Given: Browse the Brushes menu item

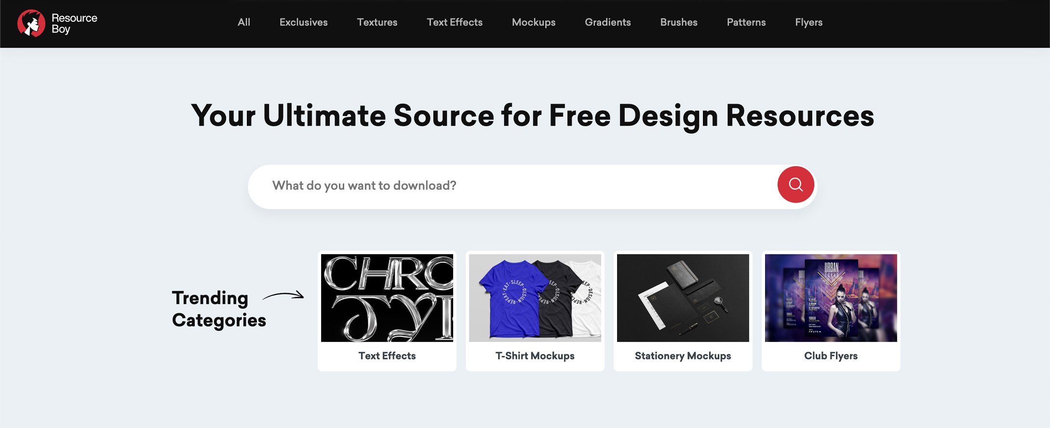Looking at the screenshot, I should point(678,22).
